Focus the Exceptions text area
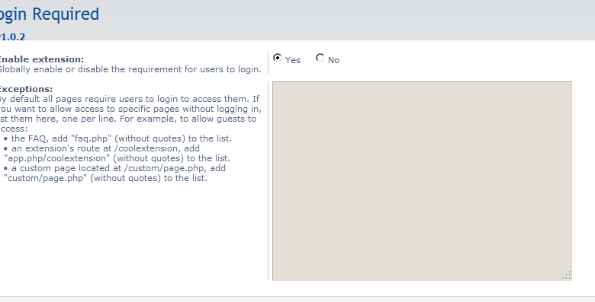 (422, 181)
